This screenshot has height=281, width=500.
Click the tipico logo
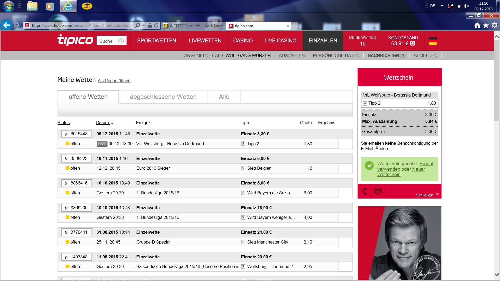(x=75, y=40)
